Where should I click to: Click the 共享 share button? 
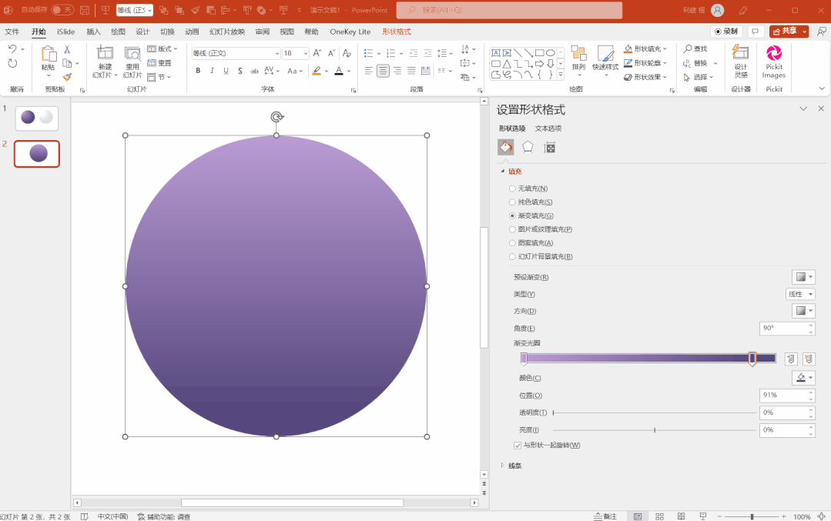click(x=789, y=32)
